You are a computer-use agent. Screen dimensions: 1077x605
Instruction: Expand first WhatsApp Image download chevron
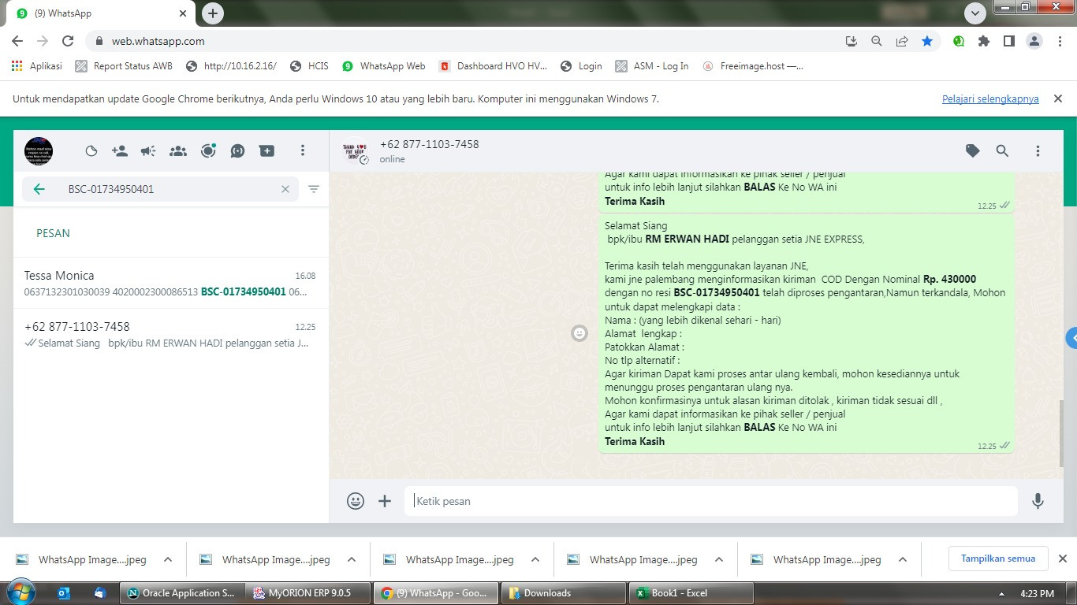(x=168, y=559)
